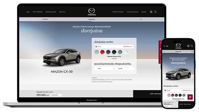Tap the search icon on phone screen
This screenshot has width=199, height=112.
point(192,46)
